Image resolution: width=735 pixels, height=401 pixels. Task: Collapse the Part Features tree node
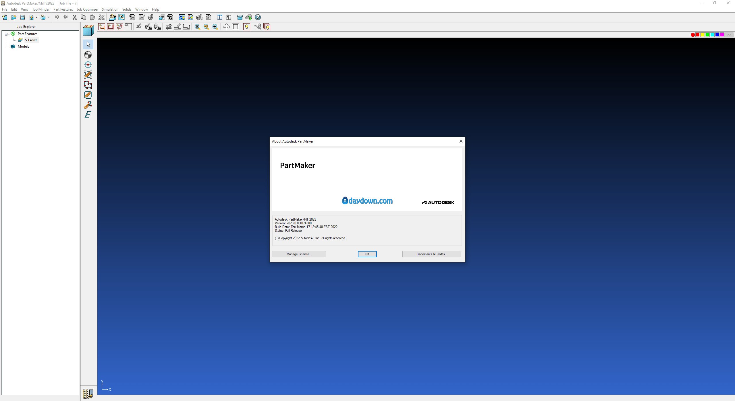tap(6, 34)
